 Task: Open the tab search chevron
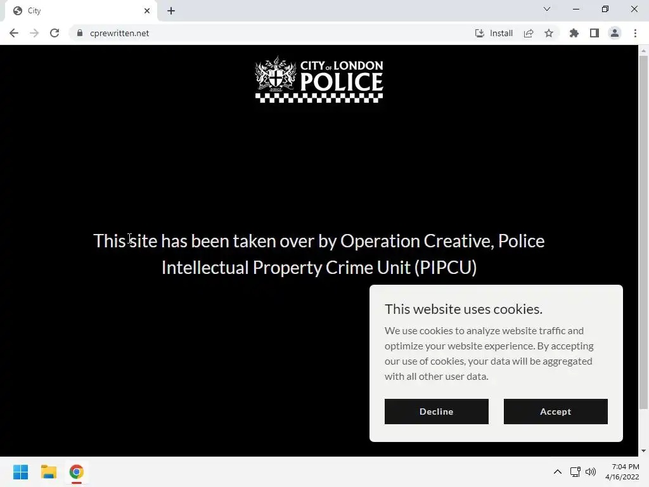(547, 9)
